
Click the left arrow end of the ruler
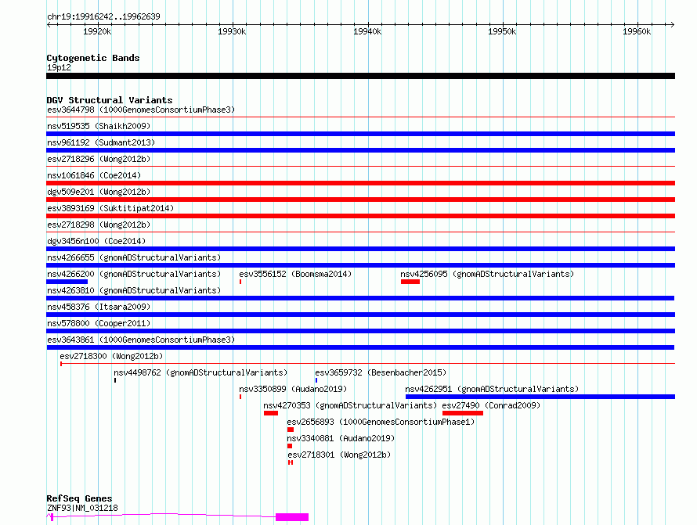pyautogui.click(x=49, y=24)
